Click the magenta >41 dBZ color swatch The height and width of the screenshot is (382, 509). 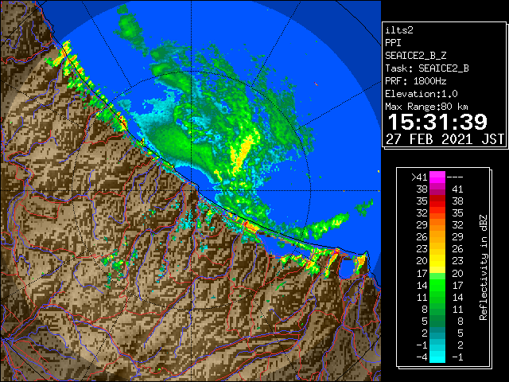[437, 177]
